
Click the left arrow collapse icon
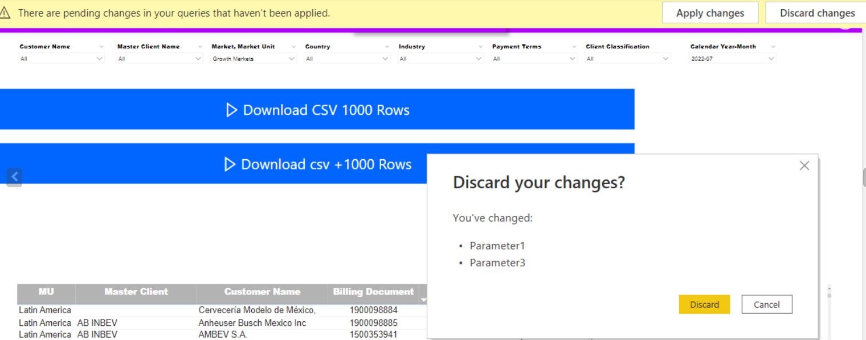pyautogui.click(x=15, y=177)
